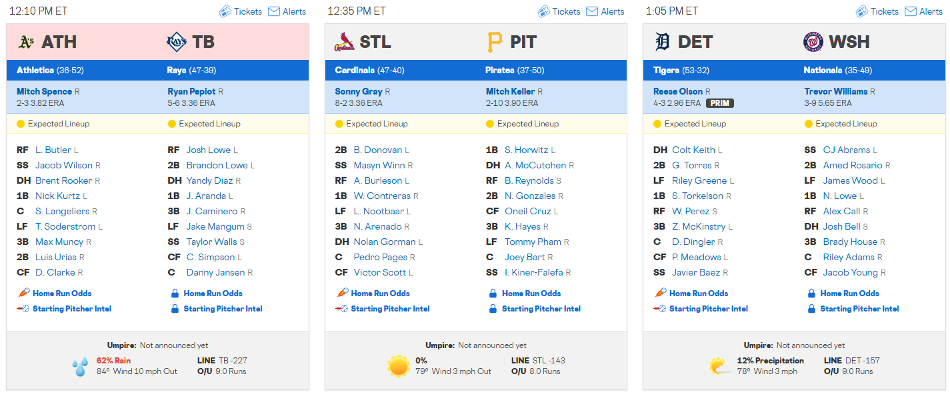Click the Pirates P logo icon
Image resolution: width=950 pixels, height=398 pixels.
494,42
